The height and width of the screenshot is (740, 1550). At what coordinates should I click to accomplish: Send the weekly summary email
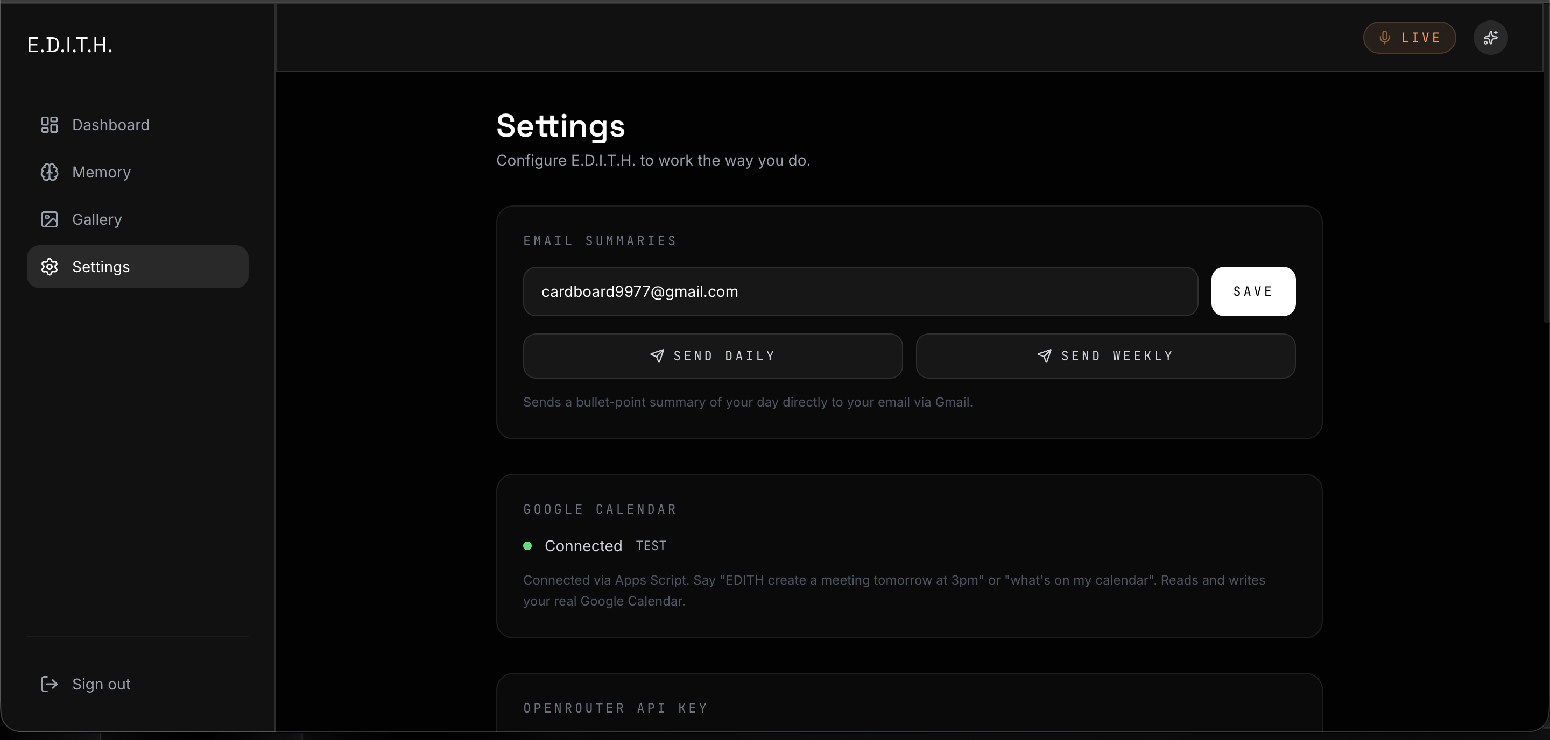1105,356
